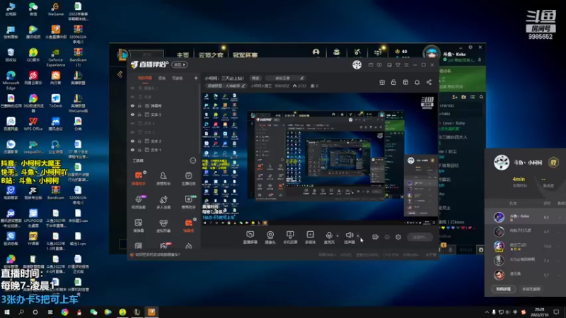Add 直播屏幕 screen capture source

[250, 237]
